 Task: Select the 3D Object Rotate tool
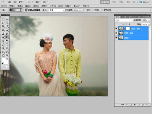(3, 52)
